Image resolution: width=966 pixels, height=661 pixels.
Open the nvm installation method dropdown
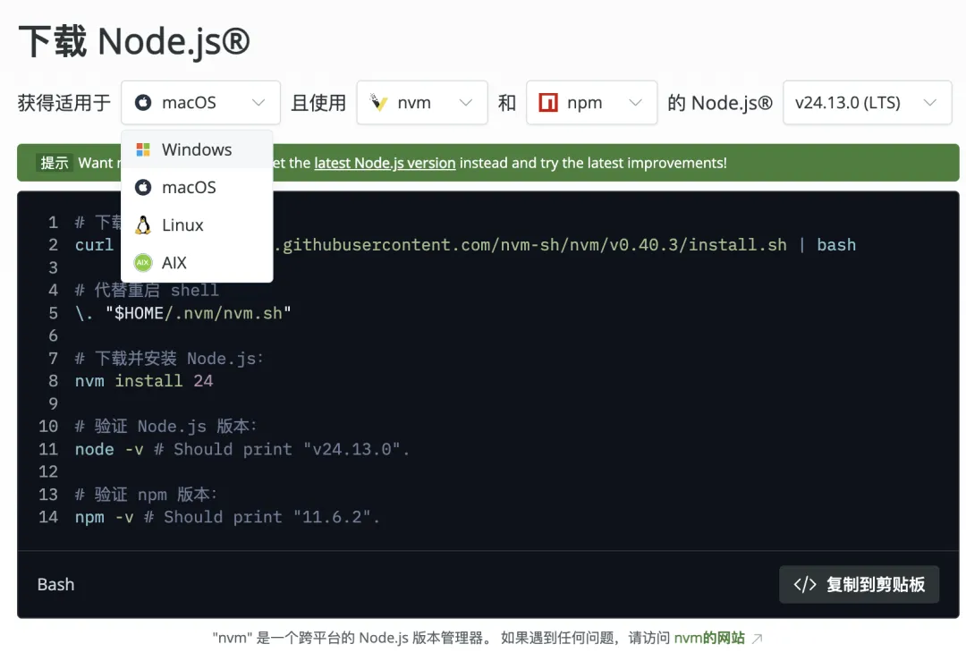[x=422, y=103]
